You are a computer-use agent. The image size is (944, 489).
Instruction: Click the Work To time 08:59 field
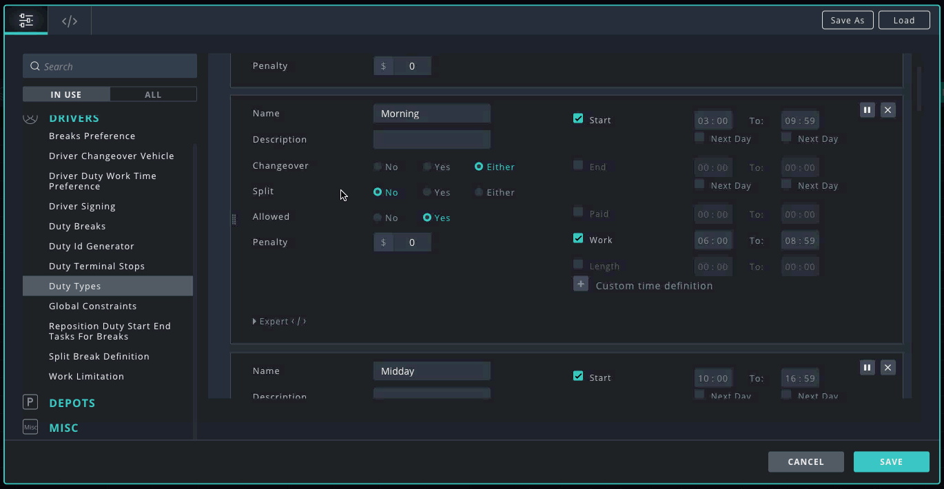800,241
